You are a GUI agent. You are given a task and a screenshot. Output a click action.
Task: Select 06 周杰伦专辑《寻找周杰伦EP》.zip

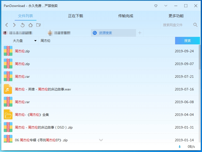pos(41,140)
